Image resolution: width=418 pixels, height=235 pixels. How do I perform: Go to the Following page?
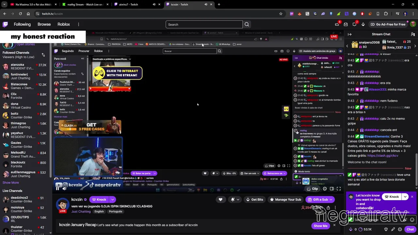[22, 24]
